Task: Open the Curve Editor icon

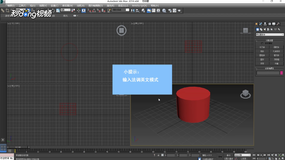Action: tap(153, 11)
